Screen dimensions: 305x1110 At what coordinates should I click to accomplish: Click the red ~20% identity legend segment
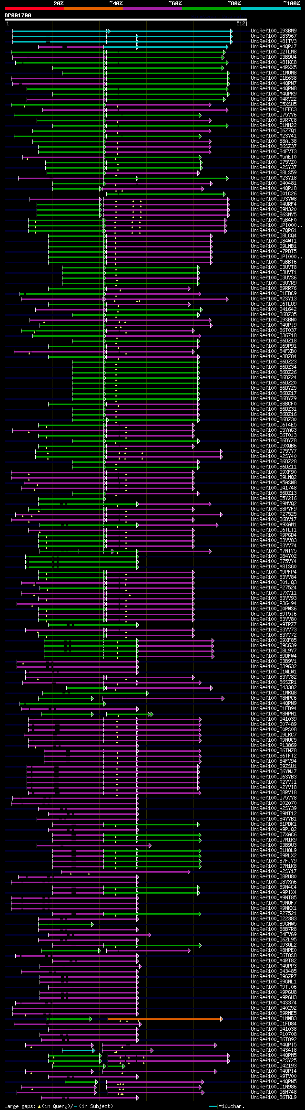34,9
